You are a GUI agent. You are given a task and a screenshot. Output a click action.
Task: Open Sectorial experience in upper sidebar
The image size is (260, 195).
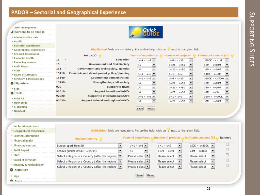coord(27,46)
